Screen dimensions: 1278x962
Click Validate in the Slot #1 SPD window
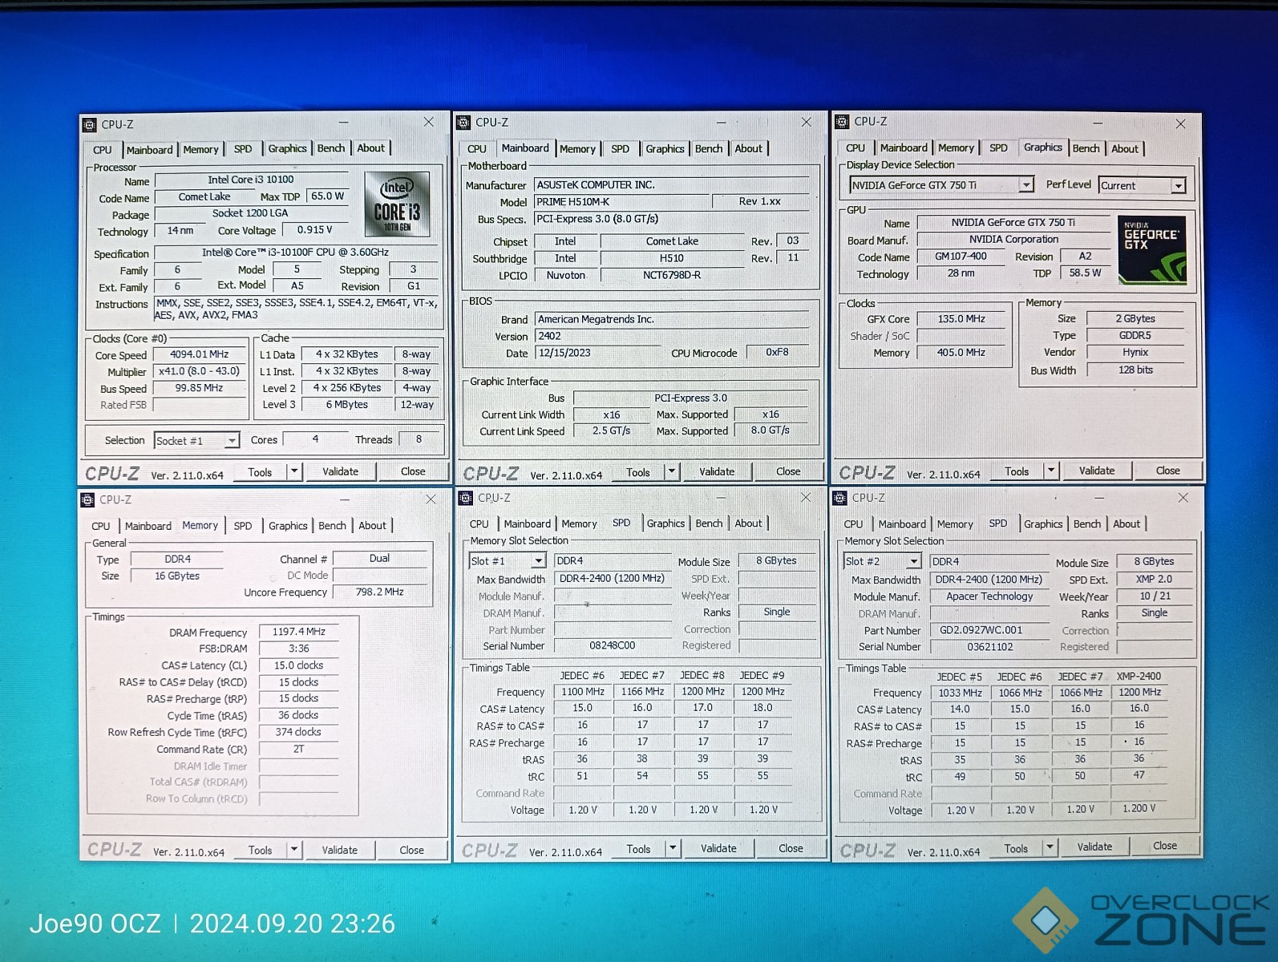coord(718,848)
